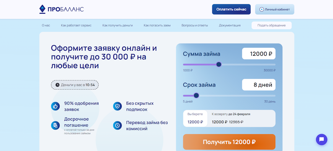Viewport: 333px width, 151px height.
Task: Click the orange Получить 12000 ₽ button
Action: [x=229, y=142]
